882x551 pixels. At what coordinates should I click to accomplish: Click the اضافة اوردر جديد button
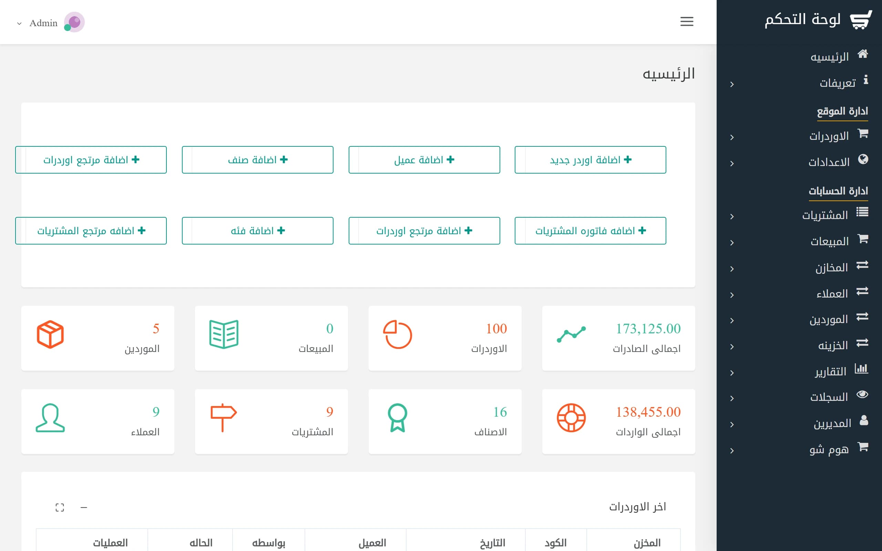tap(591, 159)
